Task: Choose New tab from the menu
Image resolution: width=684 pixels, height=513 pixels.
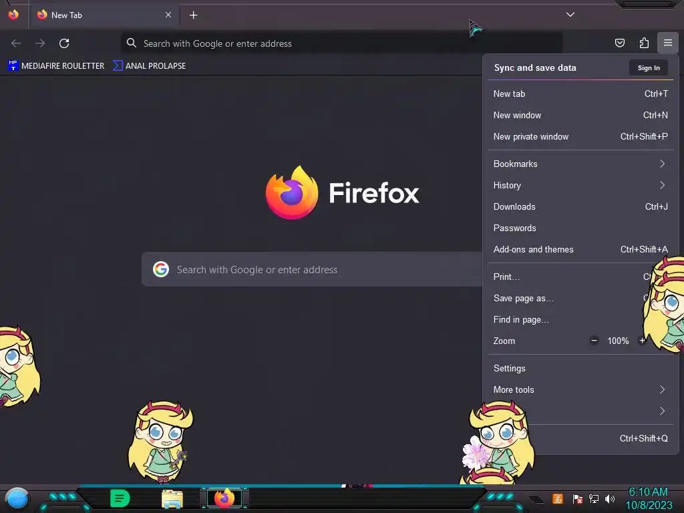Action: point(580,94)
